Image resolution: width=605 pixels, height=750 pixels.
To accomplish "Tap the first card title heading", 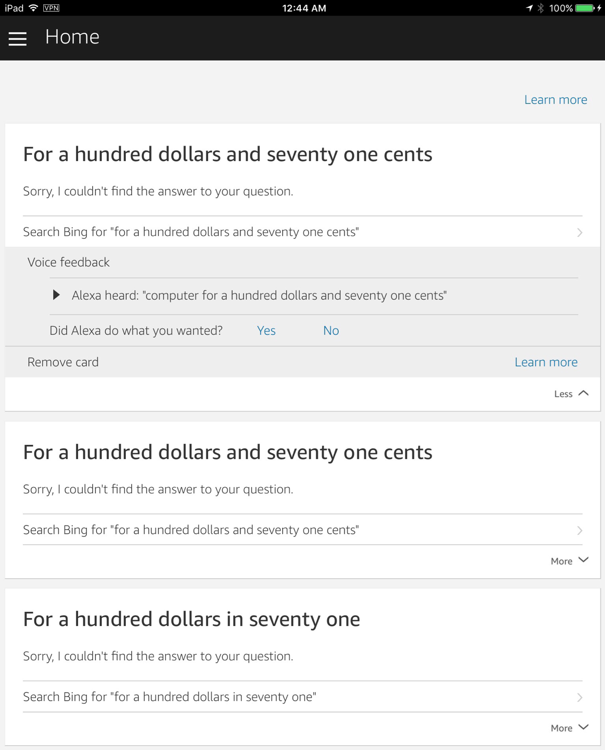I will pos(228,154).
